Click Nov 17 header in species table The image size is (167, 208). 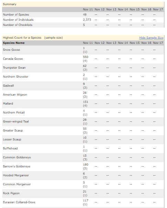pos(158,43)
